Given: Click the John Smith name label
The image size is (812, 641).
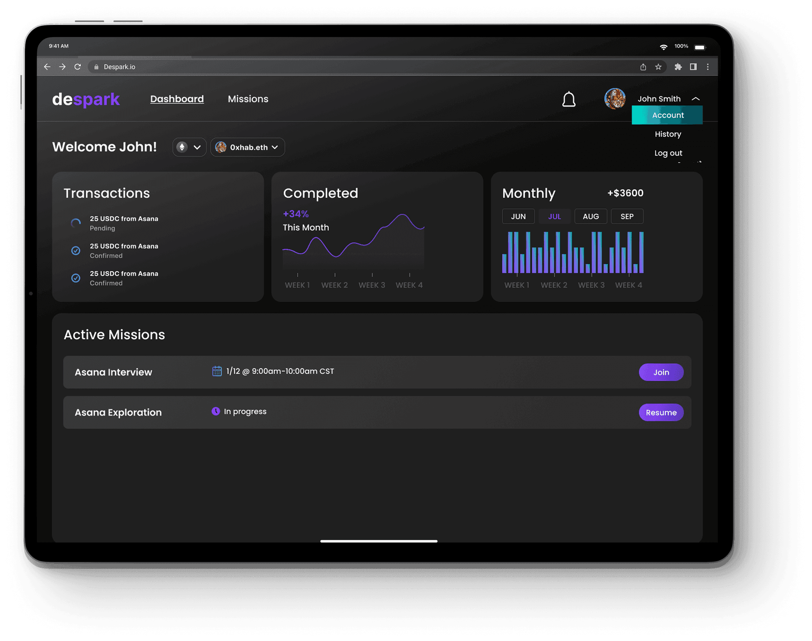Looking at the screenshot, I should [x=659, y=99].
